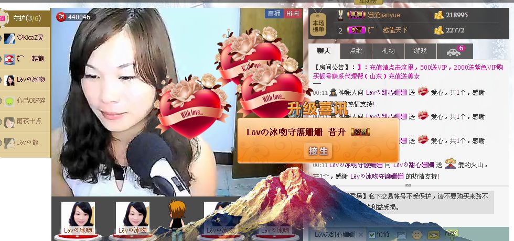
Task: Select the 直播 live mode button
Action: coord(274,14)
